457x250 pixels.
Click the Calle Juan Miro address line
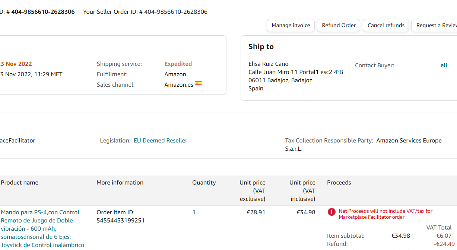tap(296, 72)
